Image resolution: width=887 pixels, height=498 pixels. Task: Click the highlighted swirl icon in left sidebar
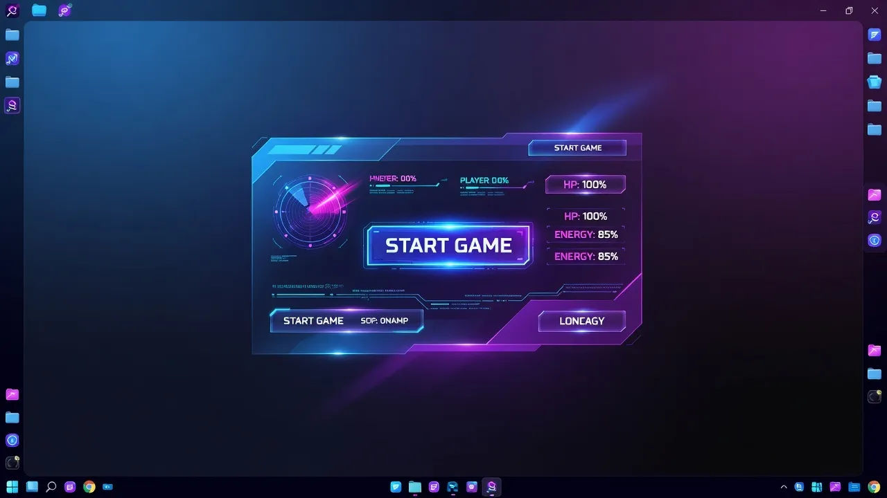click(x=12, y=105)
